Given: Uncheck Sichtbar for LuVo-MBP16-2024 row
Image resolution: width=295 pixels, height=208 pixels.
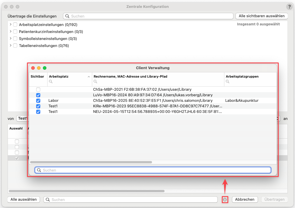Looking at the screenshot, I should 38,95.
